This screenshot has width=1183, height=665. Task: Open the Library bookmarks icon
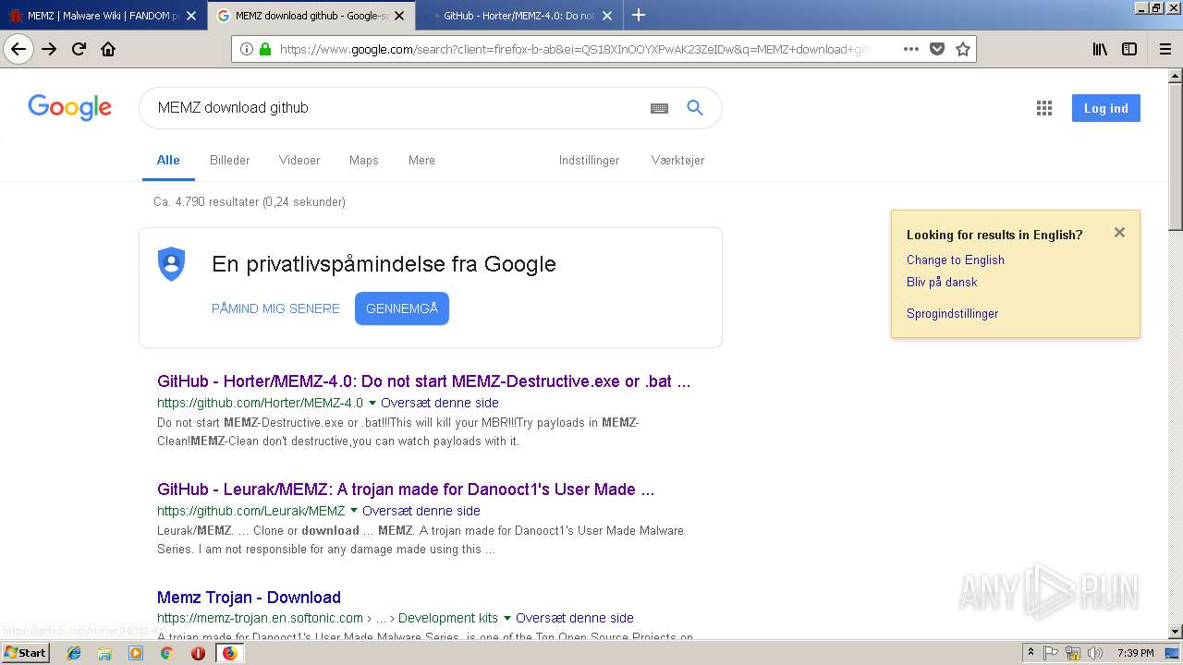(x=1100, y=49)
